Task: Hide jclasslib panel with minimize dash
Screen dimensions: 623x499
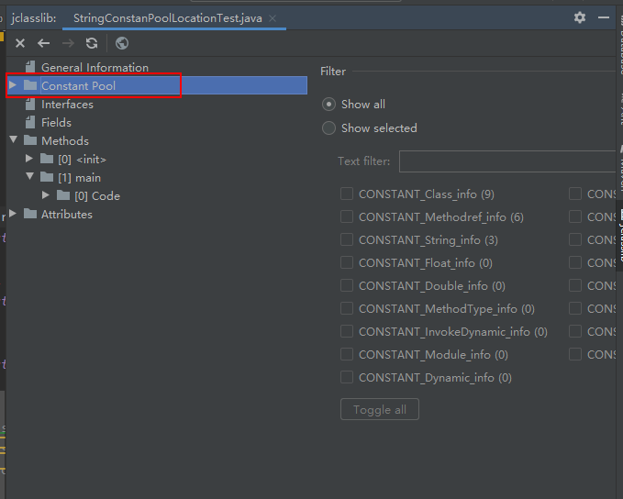Action: [x=604, y=17]
